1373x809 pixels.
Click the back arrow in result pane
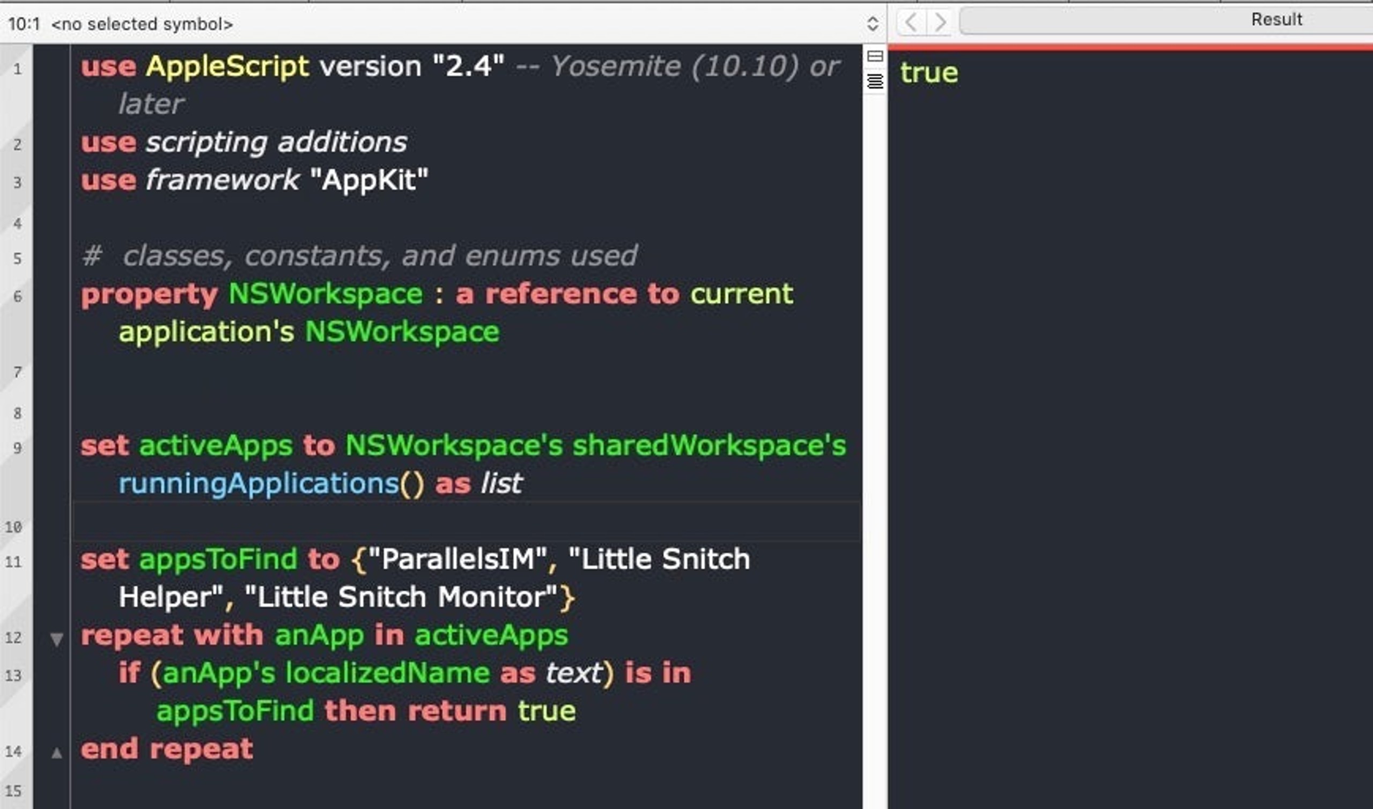[x=912, y=23]
